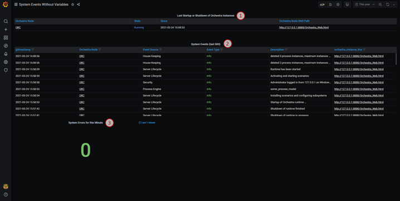The width and height of the screenshot is (400, 201).
Task: Open DNS link in some_process_model row
Action: tap(359, 89)
